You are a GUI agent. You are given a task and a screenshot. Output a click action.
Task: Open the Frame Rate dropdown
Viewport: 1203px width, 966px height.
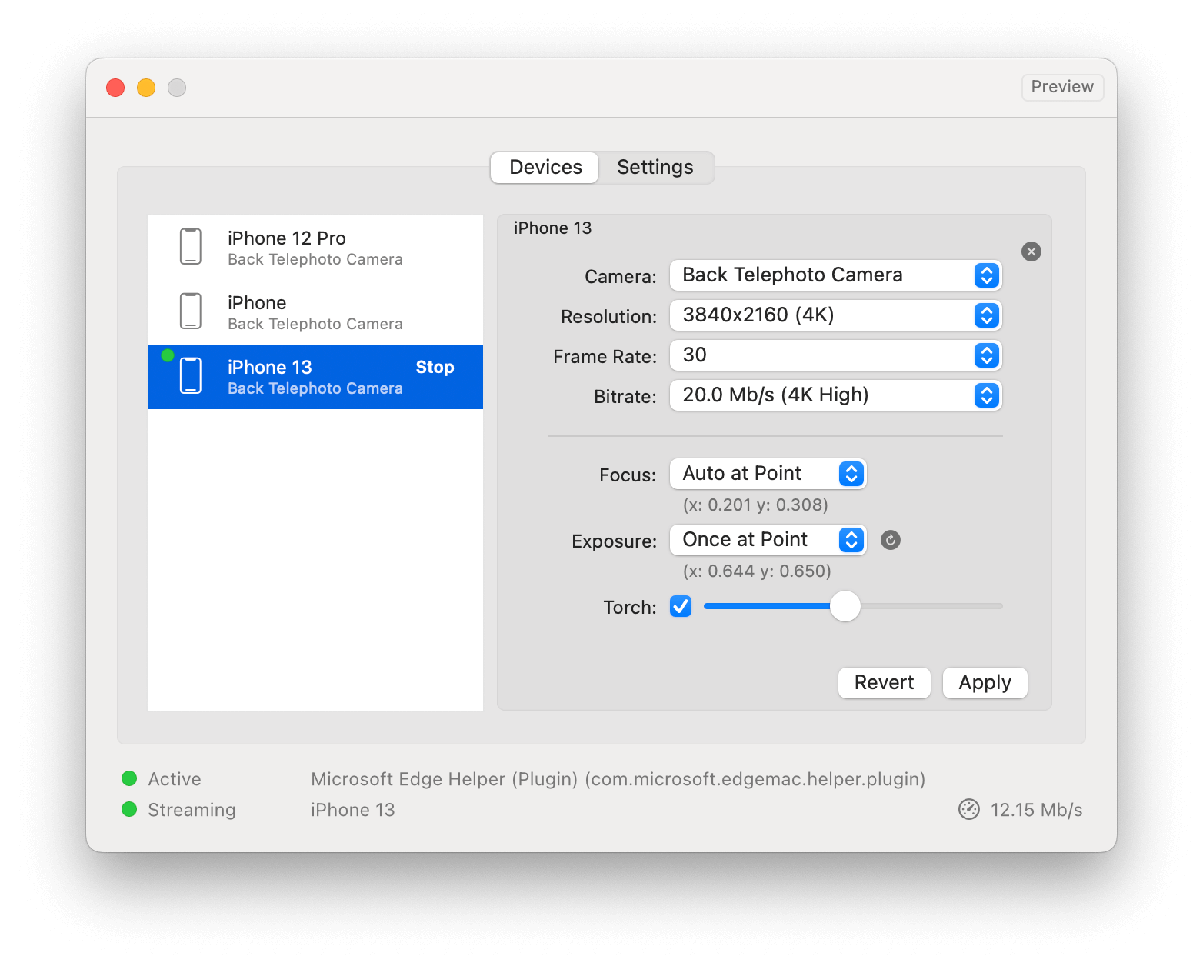[835, 355]
